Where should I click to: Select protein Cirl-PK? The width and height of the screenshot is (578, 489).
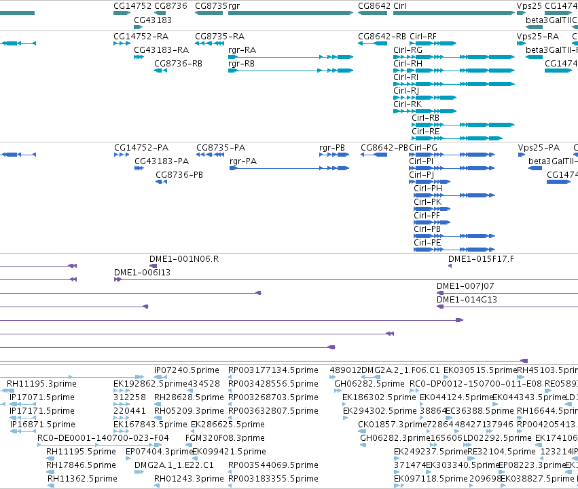[x=432, y=209]
